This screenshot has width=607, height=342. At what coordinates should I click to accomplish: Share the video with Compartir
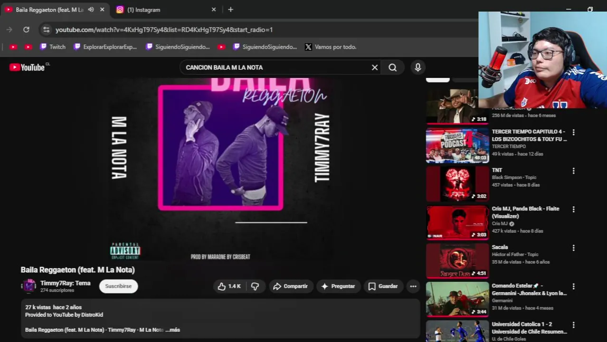pyautogui.click(x=290, y=286)
